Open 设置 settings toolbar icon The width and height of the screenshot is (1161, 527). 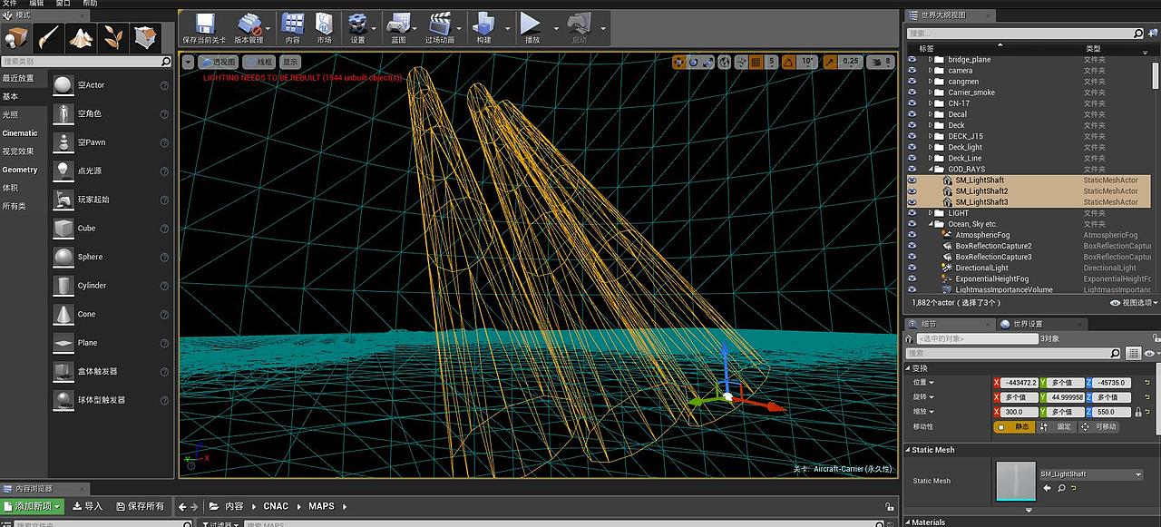click(357, 24)
